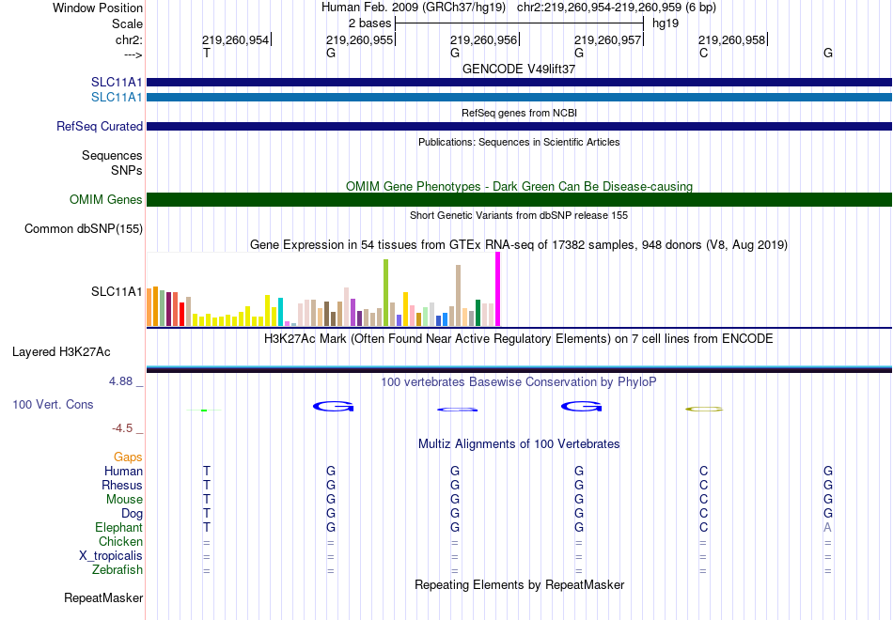
Task: Click the light blue SLC11A1 transcript bar
Action: [x=519, y=98]
